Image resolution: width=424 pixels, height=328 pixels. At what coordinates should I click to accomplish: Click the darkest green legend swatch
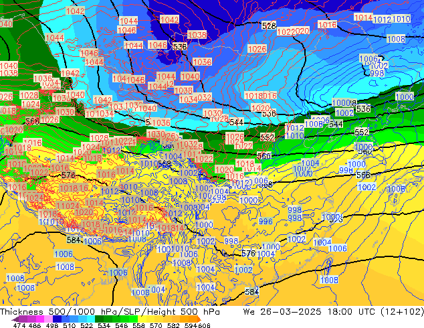click(x=99, y=319)
